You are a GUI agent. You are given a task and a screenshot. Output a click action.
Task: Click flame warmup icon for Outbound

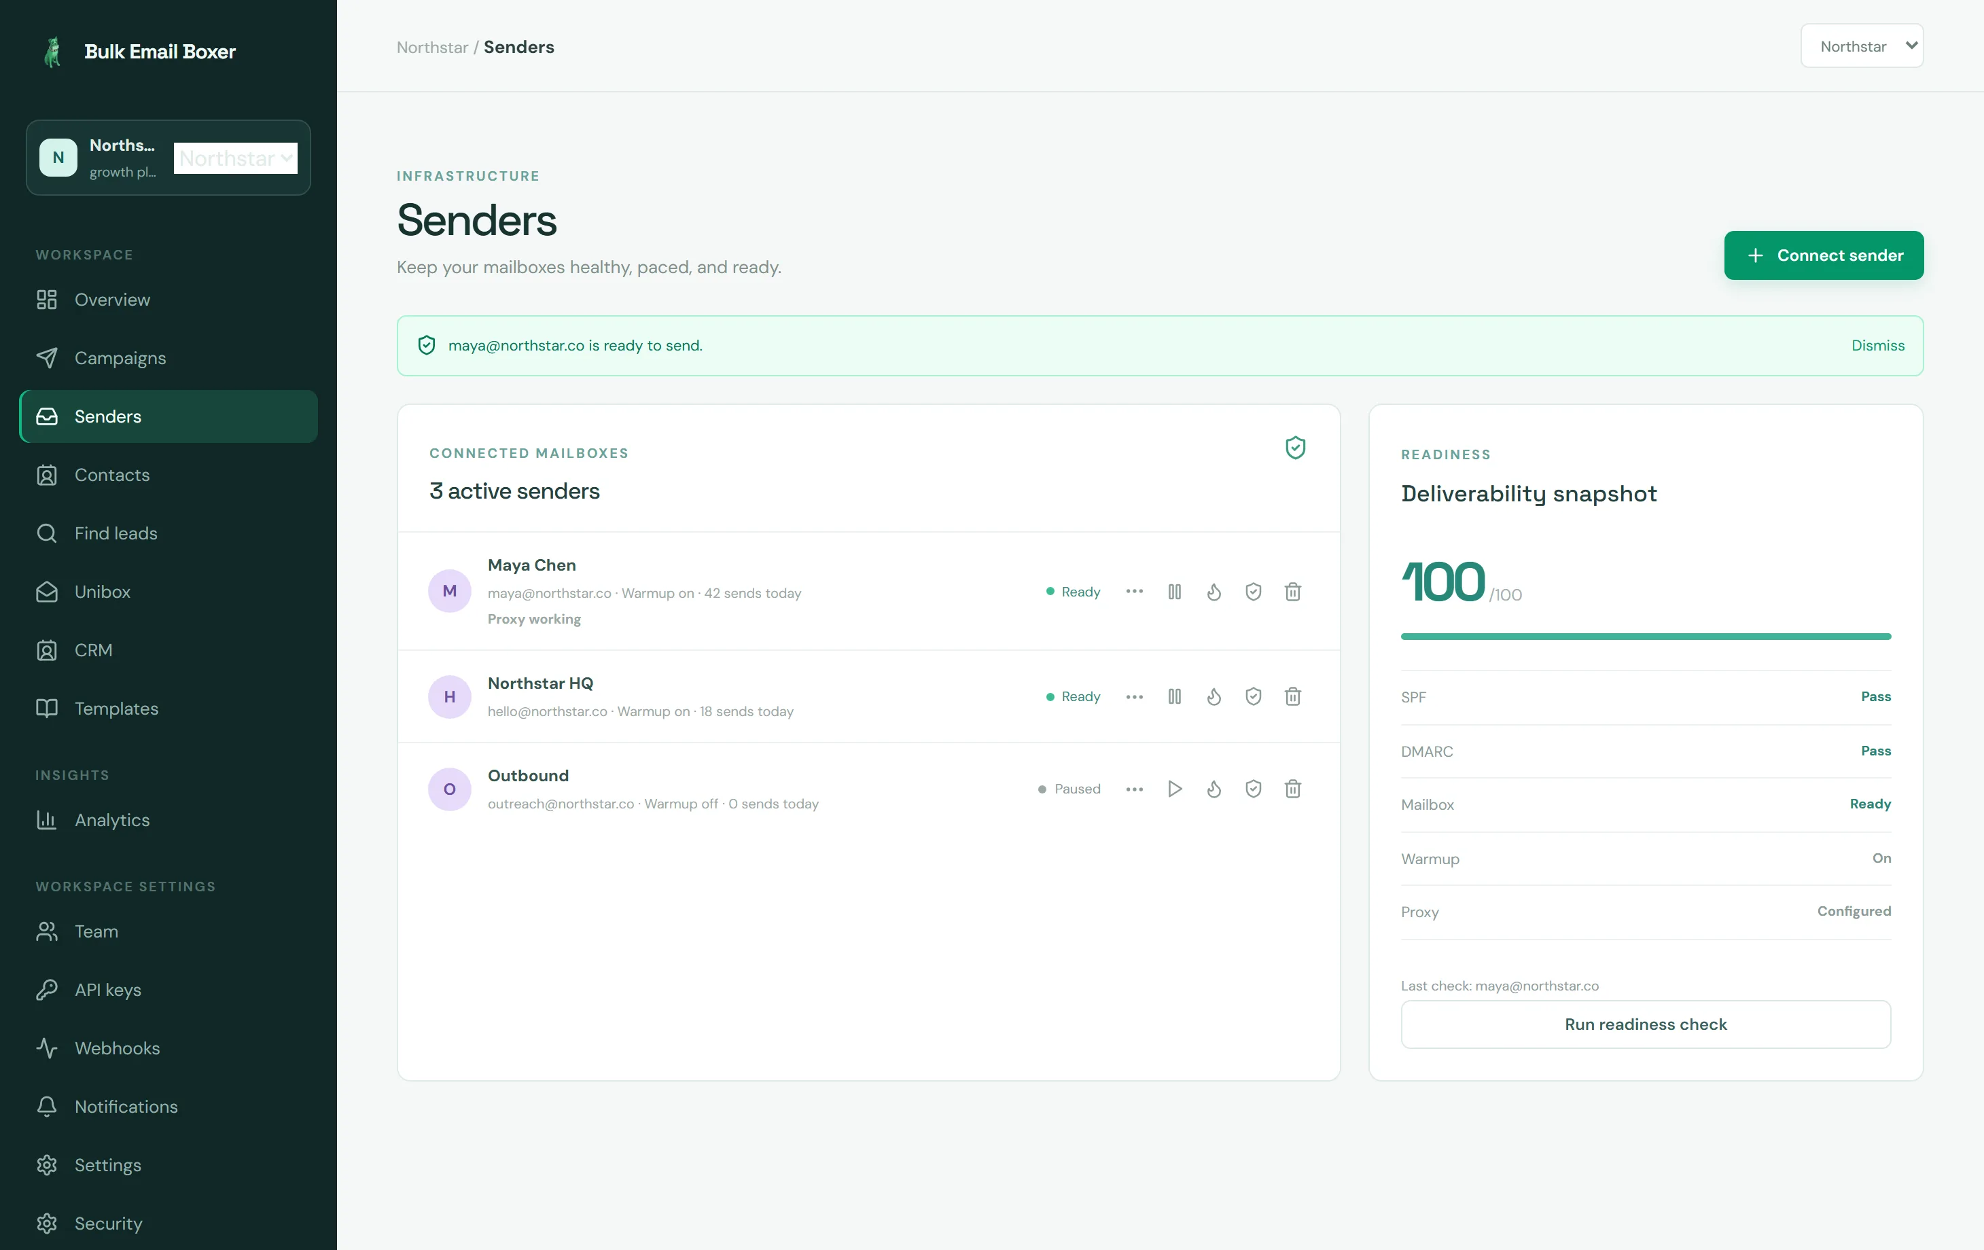click(1214, 789)
